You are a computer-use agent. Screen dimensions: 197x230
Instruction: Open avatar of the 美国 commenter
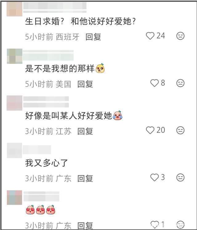14,56
